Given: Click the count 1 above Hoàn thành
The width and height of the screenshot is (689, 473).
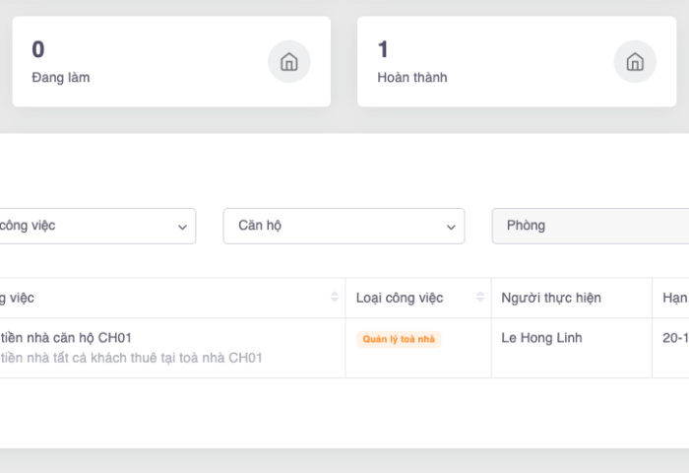Looking at the screenshot, I should (x=384, y=49).
